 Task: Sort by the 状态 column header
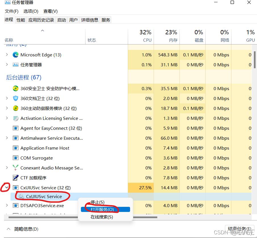(106, 36)
